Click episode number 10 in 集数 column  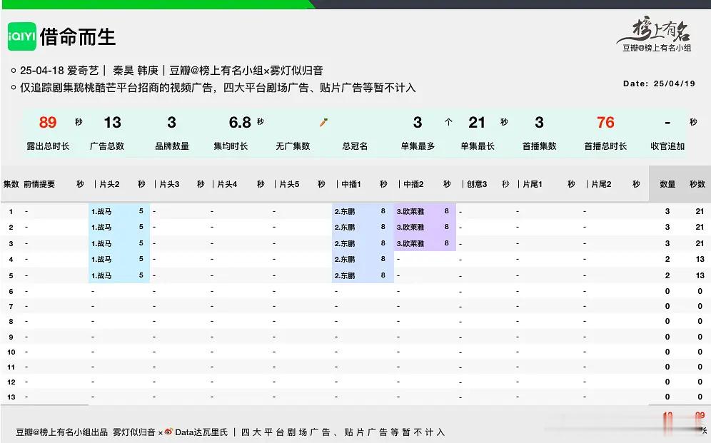click(x=11, y=352)
